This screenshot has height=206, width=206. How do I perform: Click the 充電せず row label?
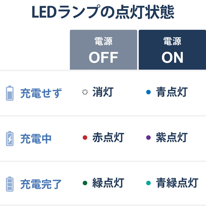pyautogui.click(x=41, y=93)
